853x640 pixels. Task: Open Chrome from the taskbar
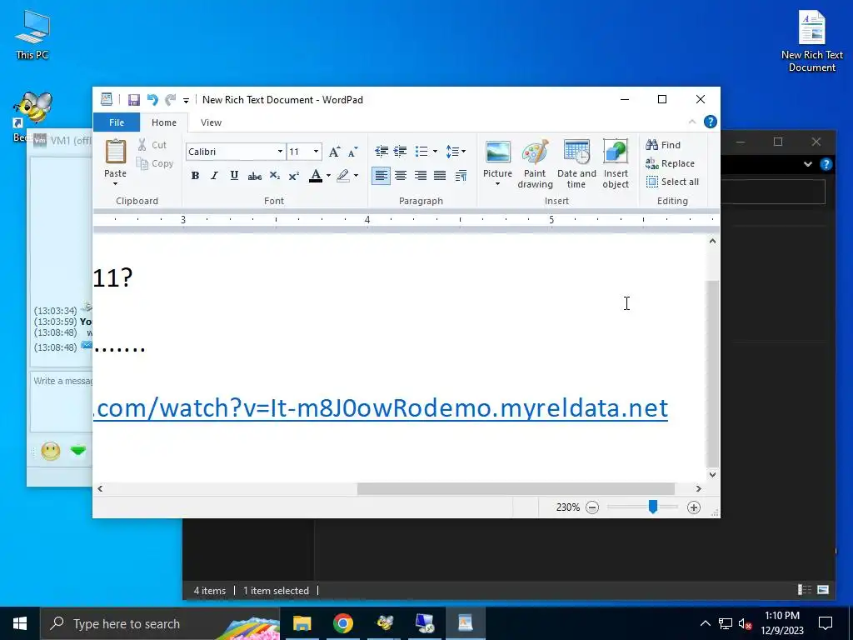click(x=342, y=623)
